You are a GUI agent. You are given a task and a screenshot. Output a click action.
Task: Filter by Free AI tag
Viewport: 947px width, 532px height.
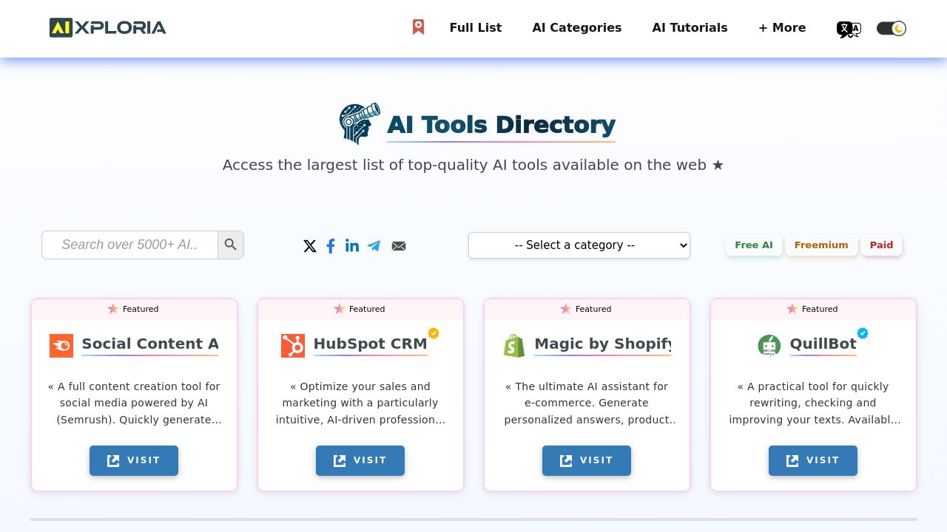(x=753, y=245)
